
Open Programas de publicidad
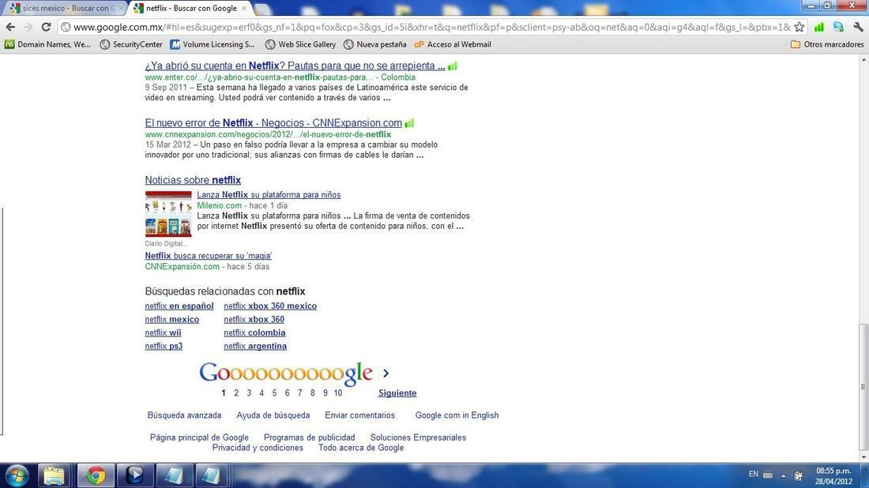pyautogui.click(x=309, y=437)
